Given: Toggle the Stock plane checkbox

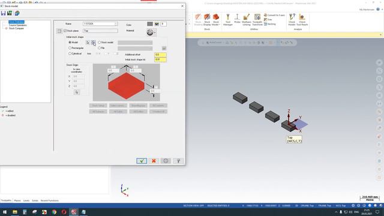Looking at the screenshot, I should coord(65,31).
